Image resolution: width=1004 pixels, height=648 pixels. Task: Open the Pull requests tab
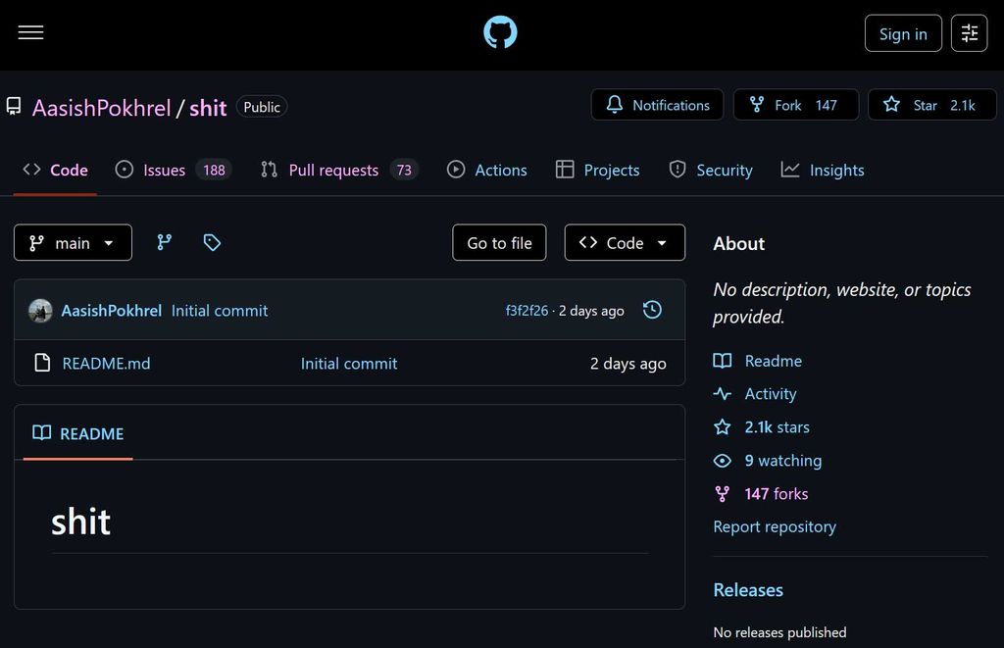pyautogui.click(x=333, y=170)
